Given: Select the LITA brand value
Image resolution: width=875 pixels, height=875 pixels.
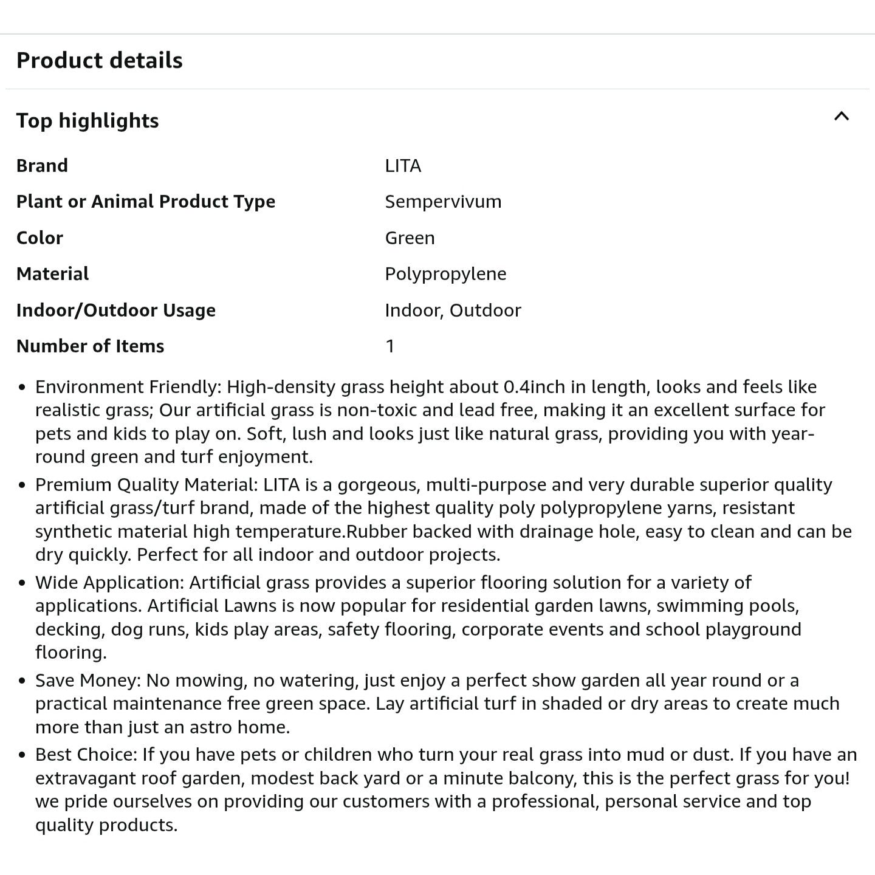Looking at the screenshot, I should (x=403, y=165).
